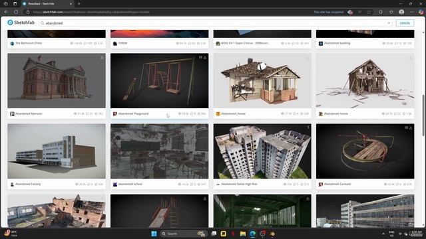Click the comments icon on Abandoned Mansion

(x=87, y=114)
